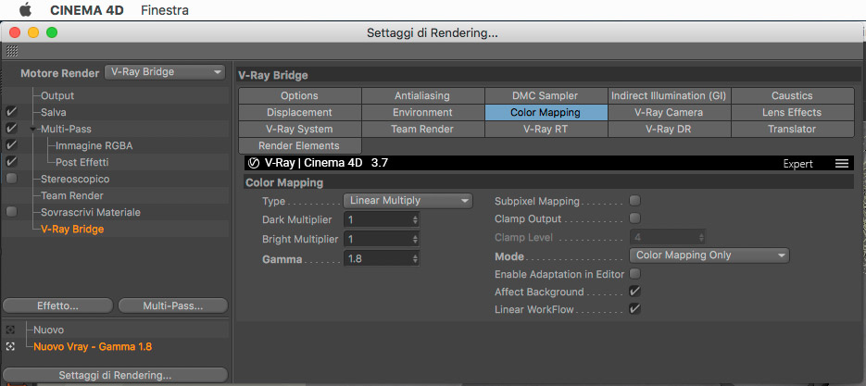Open the V-Ray hamburger menu icon
The height and width of the screenshot is (386, 866).
pyautogui.click(x=842, y=164)
